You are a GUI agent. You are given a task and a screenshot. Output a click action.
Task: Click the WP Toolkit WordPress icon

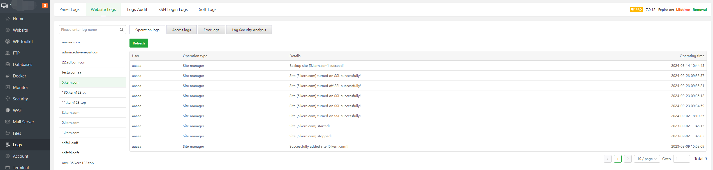[8, 42]
